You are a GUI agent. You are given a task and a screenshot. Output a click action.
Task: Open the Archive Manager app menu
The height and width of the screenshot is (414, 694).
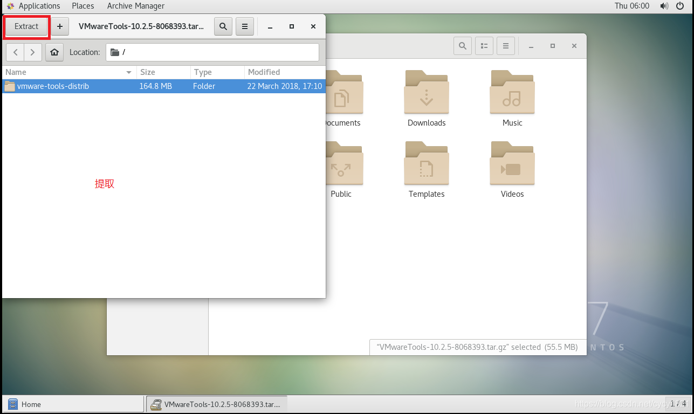pyautogui.click(x=136, y=6)
